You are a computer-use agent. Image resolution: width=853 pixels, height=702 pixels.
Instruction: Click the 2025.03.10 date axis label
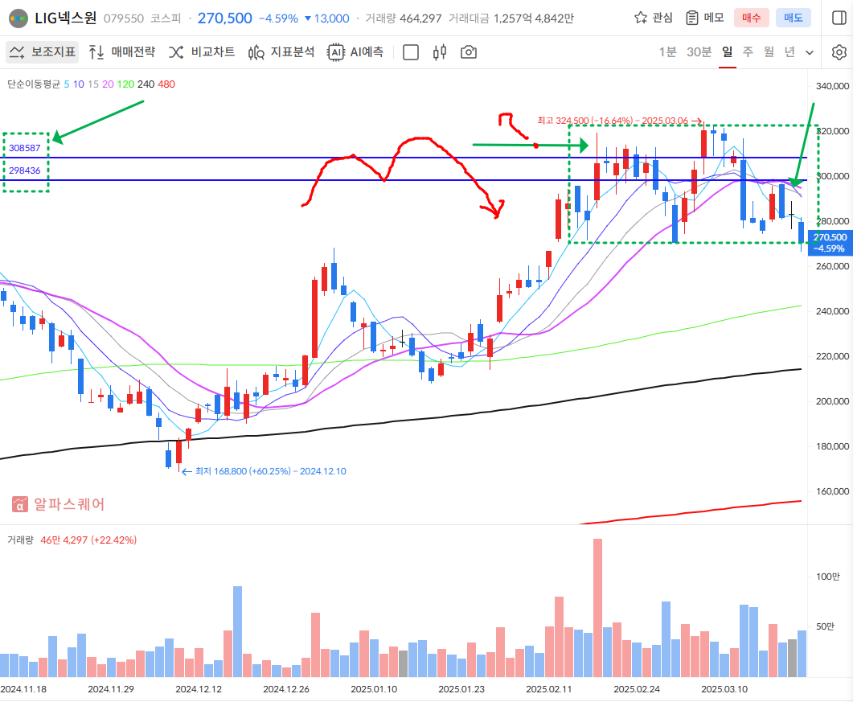click(724, 689)
